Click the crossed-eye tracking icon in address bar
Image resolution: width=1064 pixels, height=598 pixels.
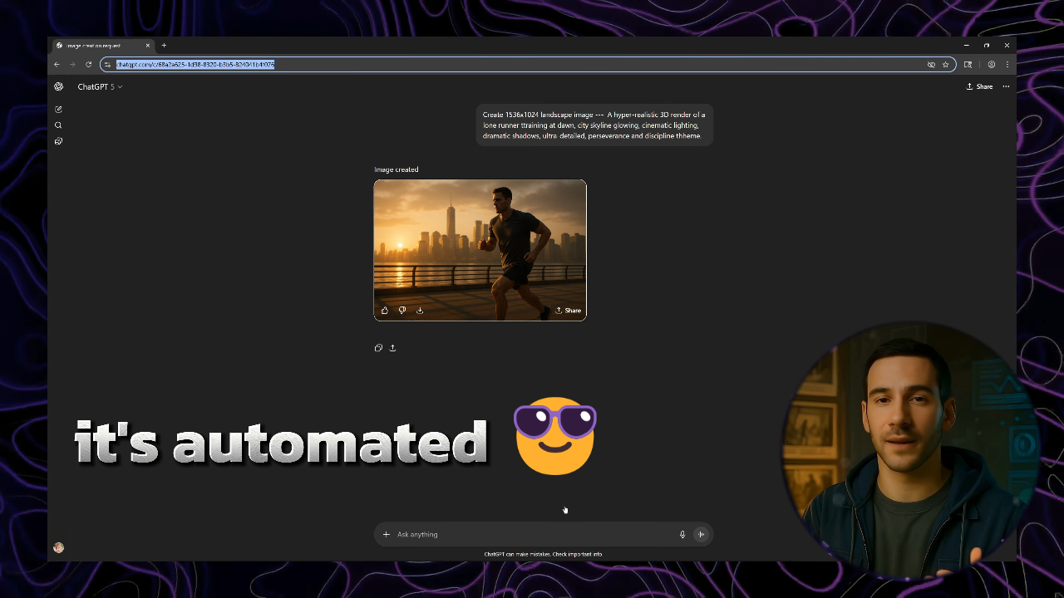coord(931,64)
